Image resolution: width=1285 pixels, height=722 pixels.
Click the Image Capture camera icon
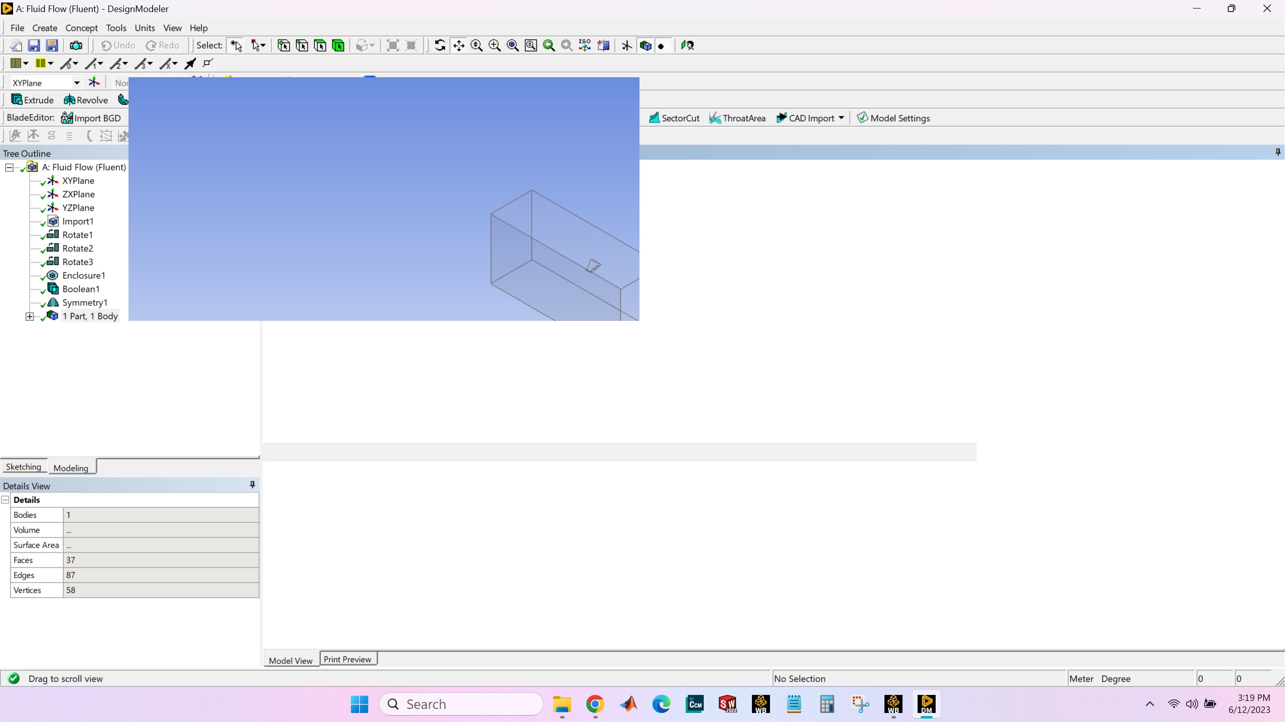(76, 46)
